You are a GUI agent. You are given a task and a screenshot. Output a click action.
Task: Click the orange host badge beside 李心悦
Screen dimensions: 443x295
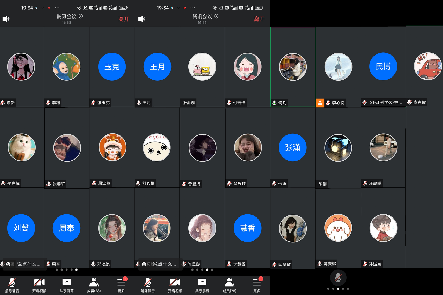tap(320, 103)
